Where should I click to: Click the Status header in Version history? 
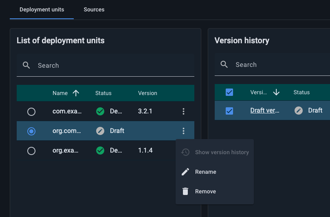[x=301, y=92]
